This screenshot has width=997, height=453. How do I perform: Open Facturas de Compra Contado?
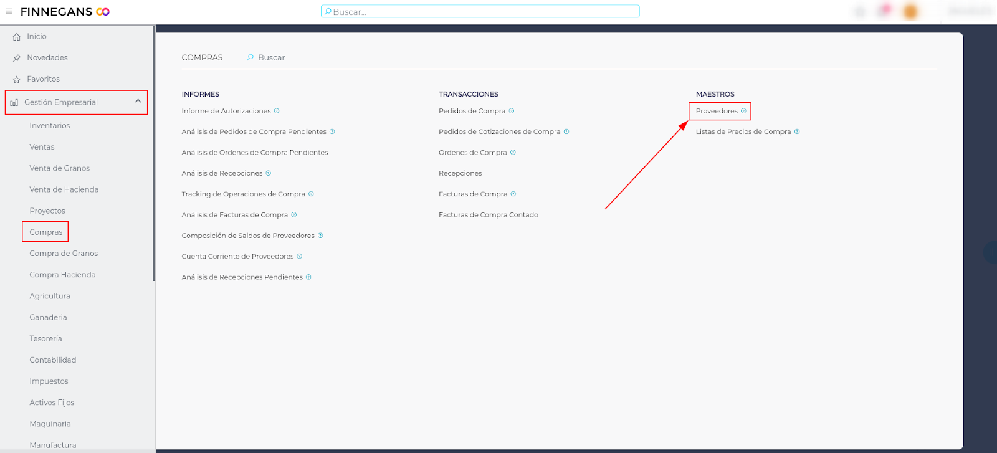click(x=489, y=215)
